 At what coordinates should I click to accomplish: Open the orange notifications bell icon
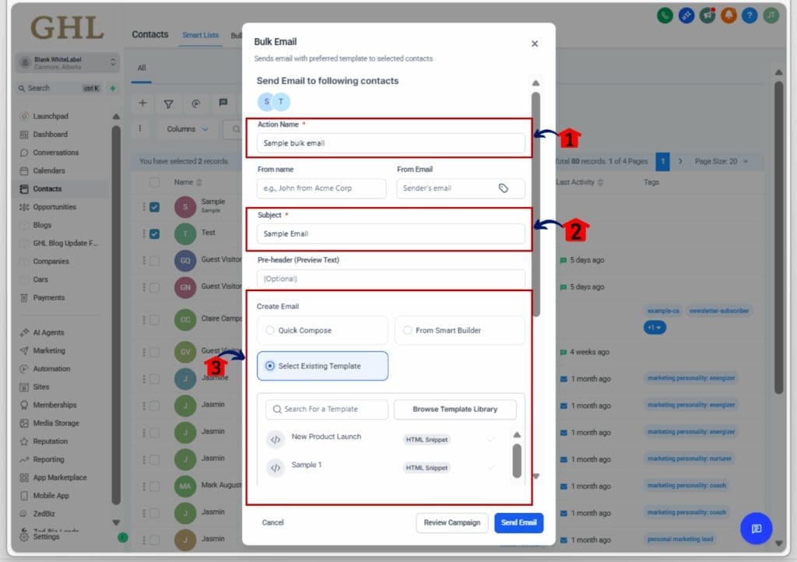click(728, 16)
